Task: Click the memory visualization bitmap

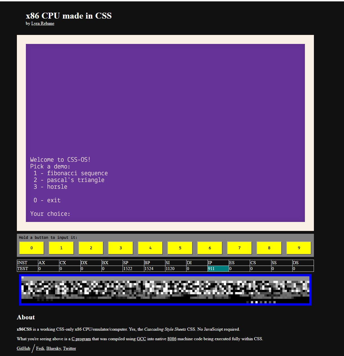Action: (x=165, y=290)
